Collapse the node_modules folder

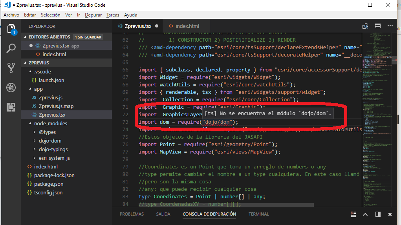(30, 123)
